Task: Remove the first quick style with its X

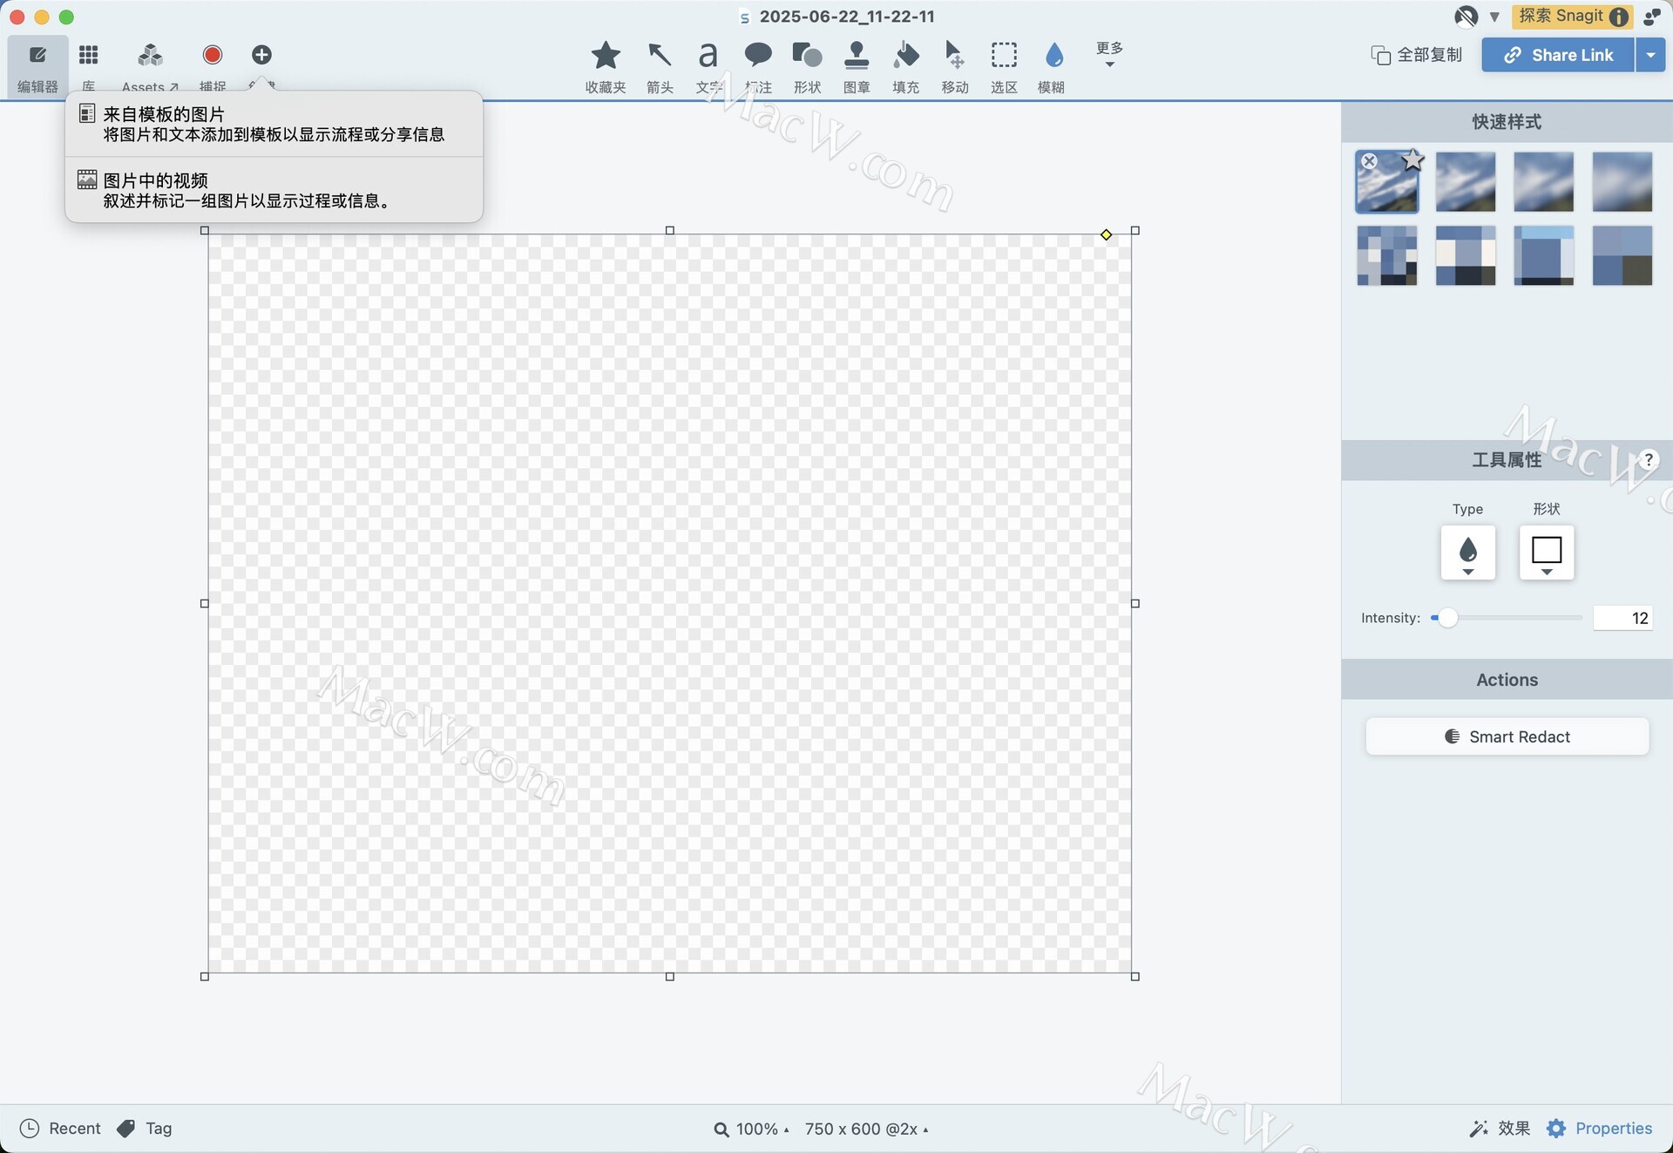Action: click(x=1369, y=161)
